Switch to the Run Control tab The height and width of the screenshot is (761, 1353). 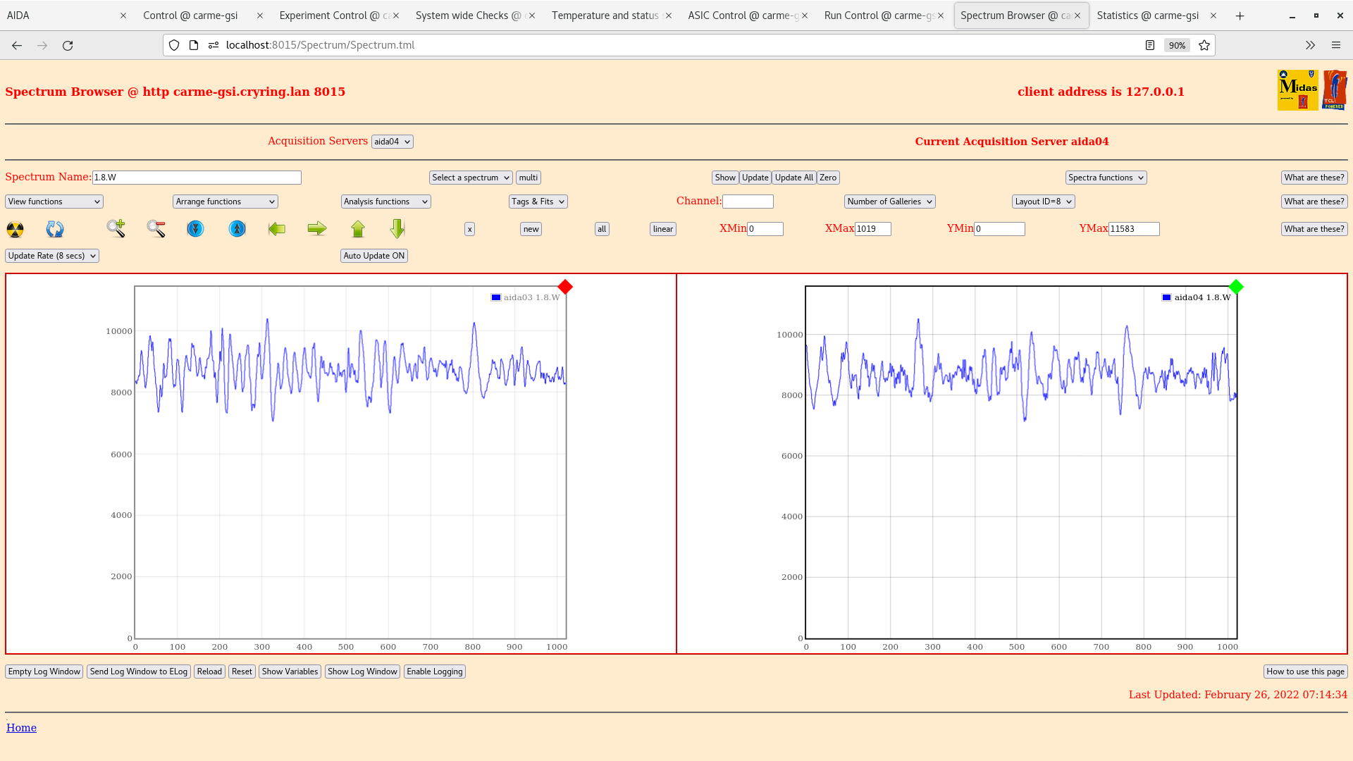[x=878, y=16]
